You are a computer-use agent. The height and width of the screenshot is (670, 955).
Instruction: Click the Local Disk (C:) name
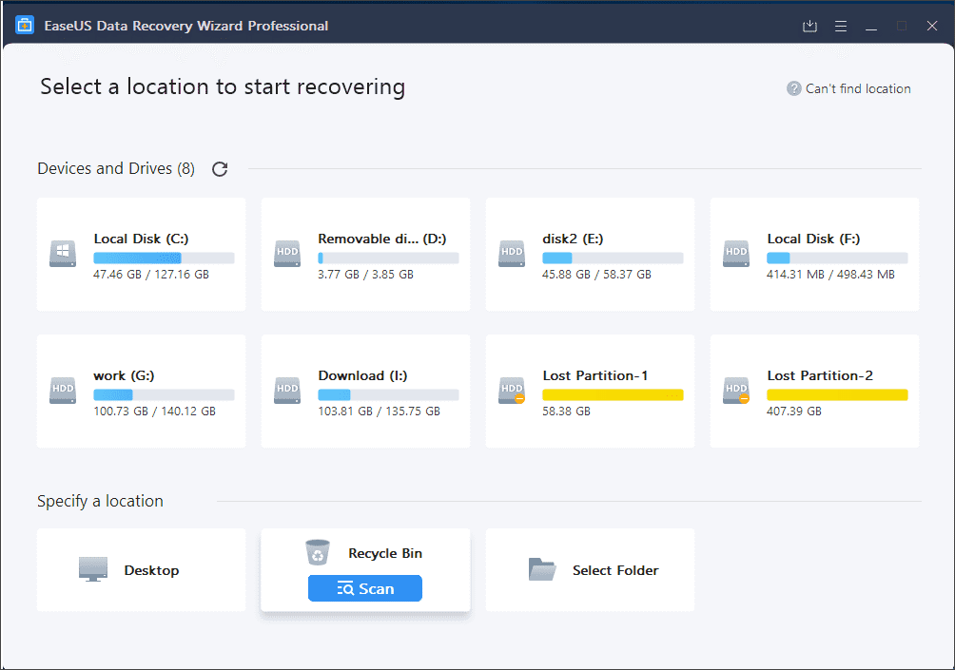click(142, 239)
